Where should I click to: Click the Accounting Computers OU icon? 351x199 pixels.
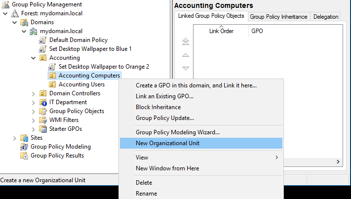(x=52, y=76)
